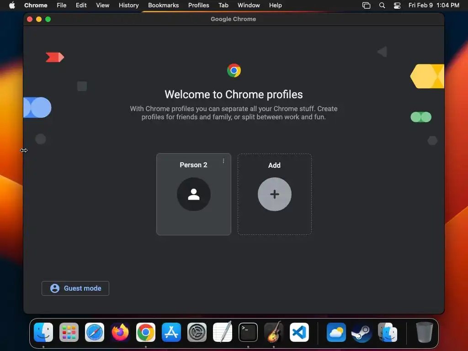Open Terminal from the Dock
This screenshot has height=351, width=468.
[248, 332]
